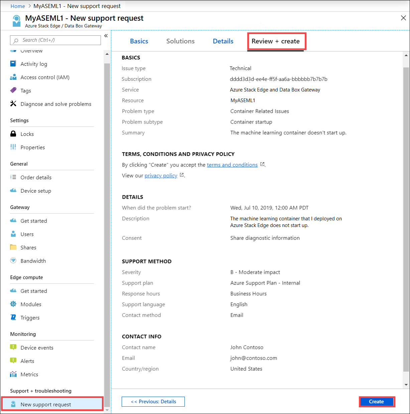
Task: Click the Device events alert icon
Action: coord(13,347)
